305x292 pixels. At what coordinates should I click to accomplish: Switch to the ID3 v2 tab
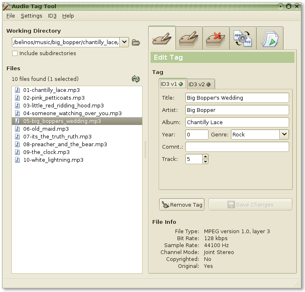tap(200, 84)
